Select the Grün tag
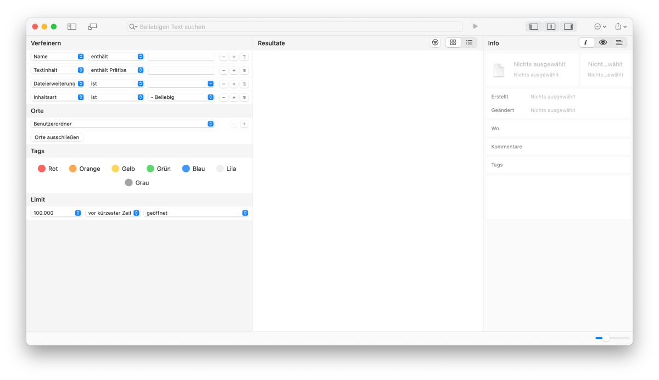The height and width of the screenshot is (380, 659). (x=159, y=169)
